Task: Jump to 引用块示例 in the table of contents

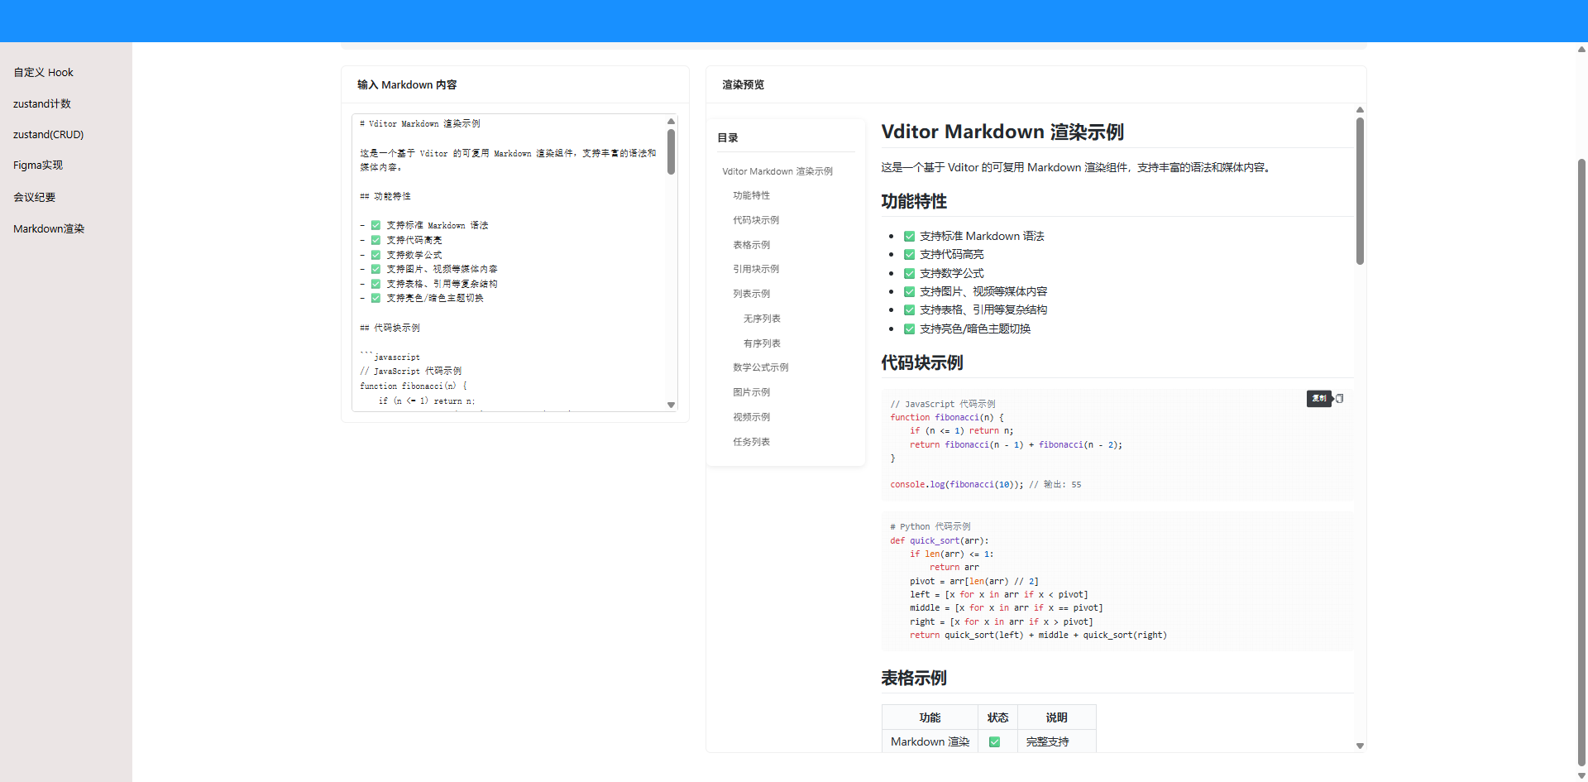Action: (756, 269)
